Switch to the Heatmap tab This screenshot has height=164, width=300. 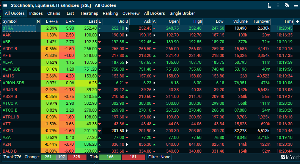click(x=90, y=13)
